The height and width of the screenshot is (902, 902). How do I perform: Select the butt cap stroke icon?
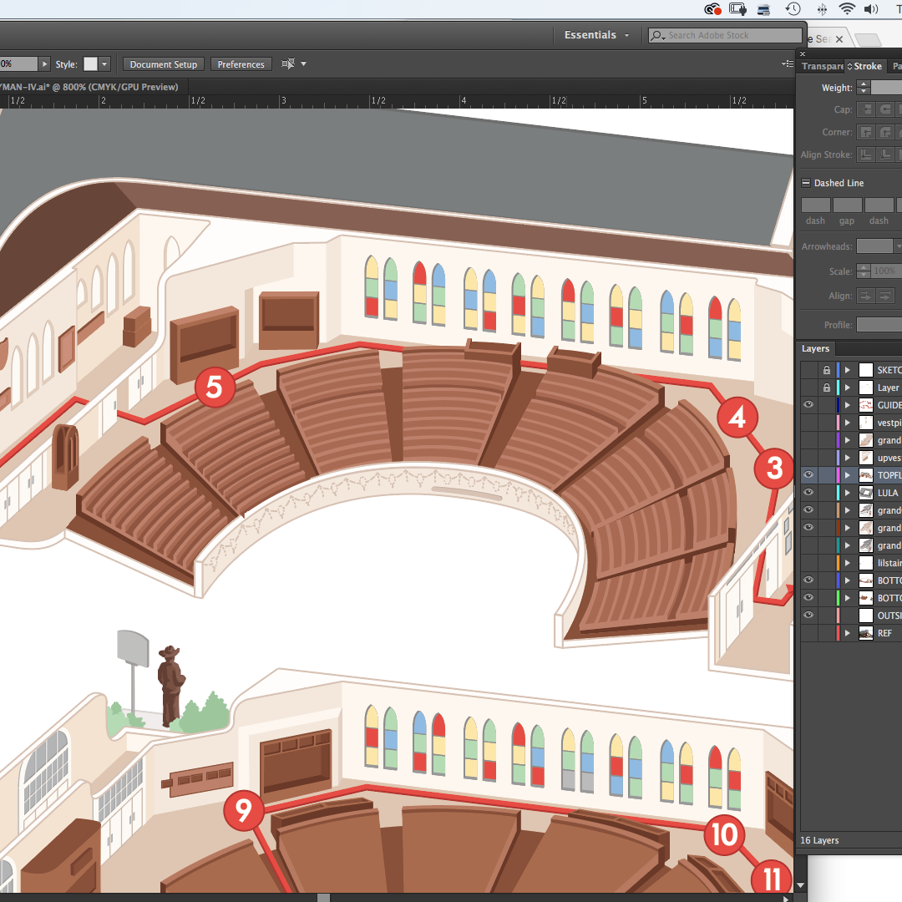[866, 109]
